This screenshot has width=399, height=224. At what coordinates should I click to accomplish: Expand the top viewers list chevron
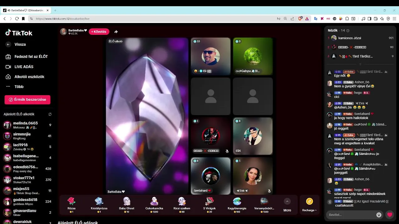[x=360, y=64]
